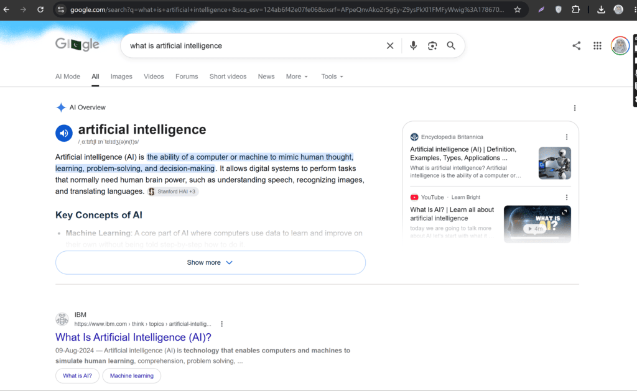Viewport: 637px width, 391px height.
Task: Switch to Images tab
Action: pos(121,76)
